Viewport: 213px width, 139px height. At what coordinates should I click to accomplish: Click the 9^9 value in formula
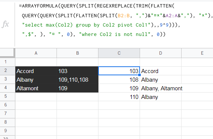[164, 25]
